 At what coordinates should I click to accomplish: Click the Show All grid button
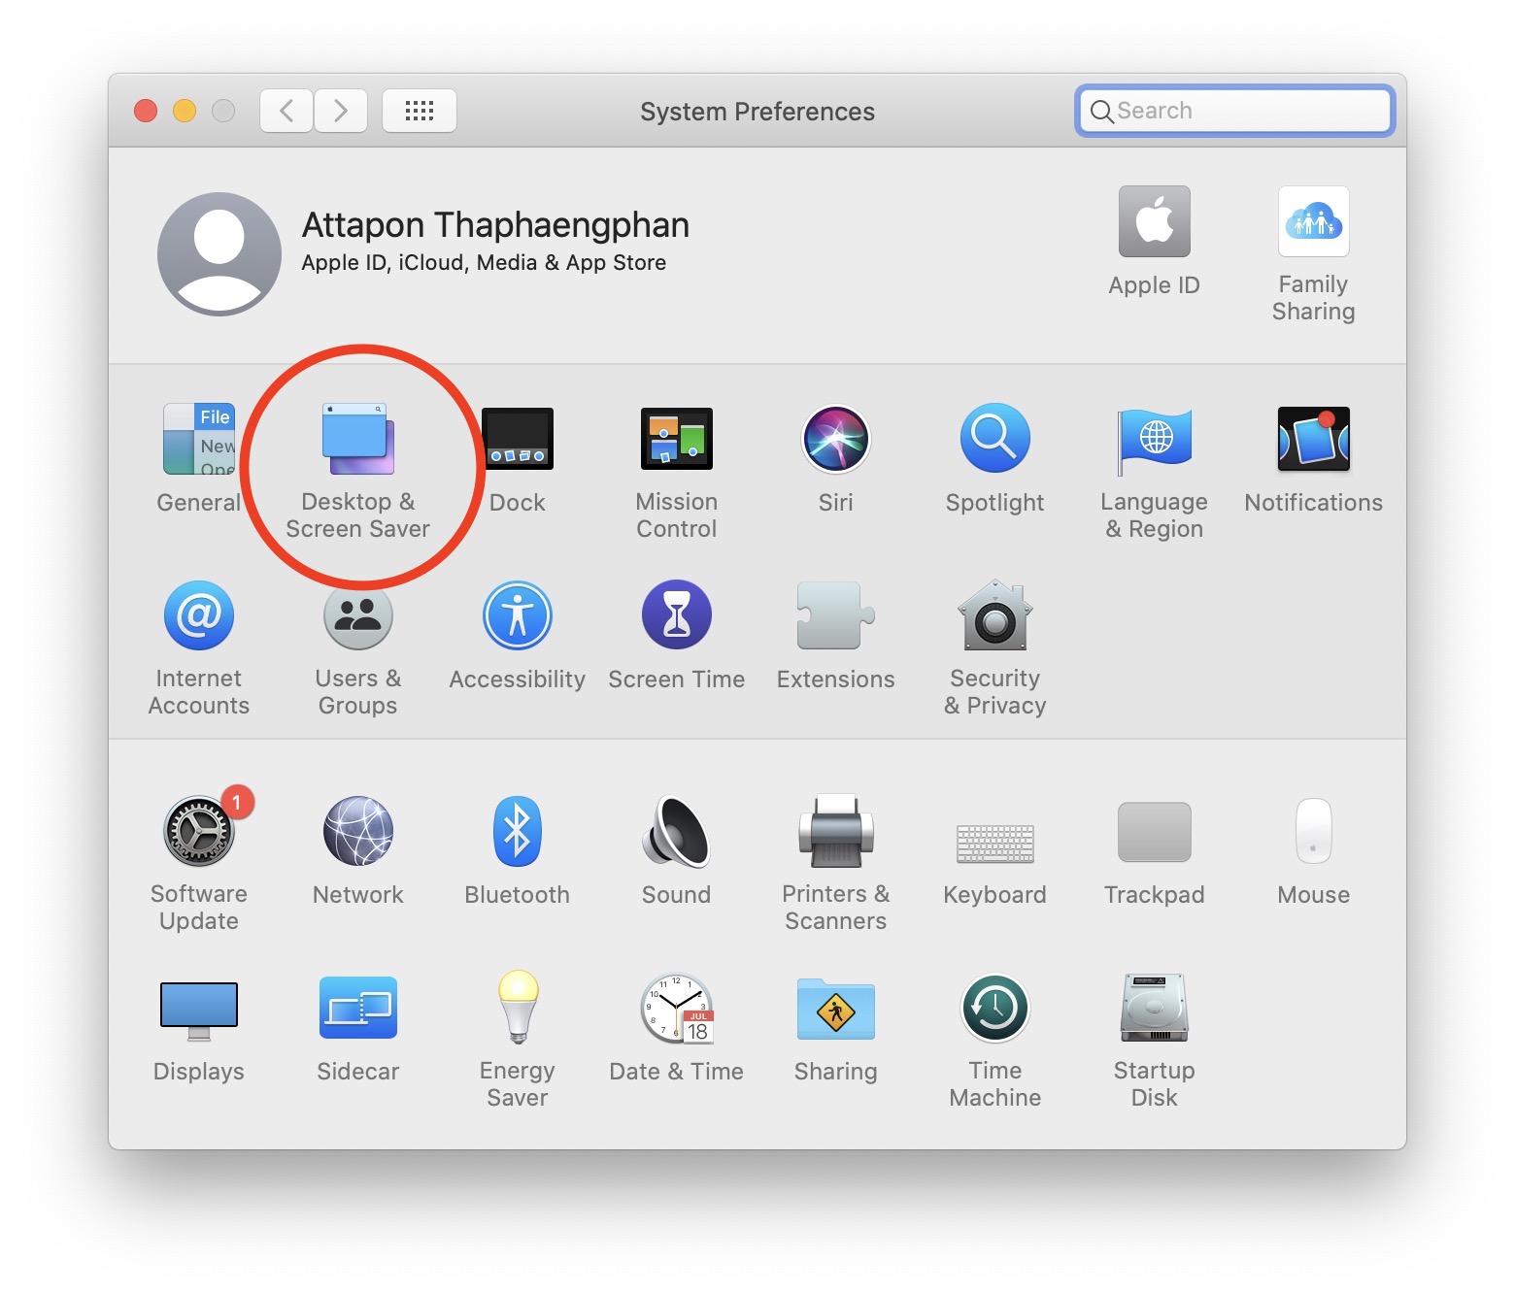420,111
